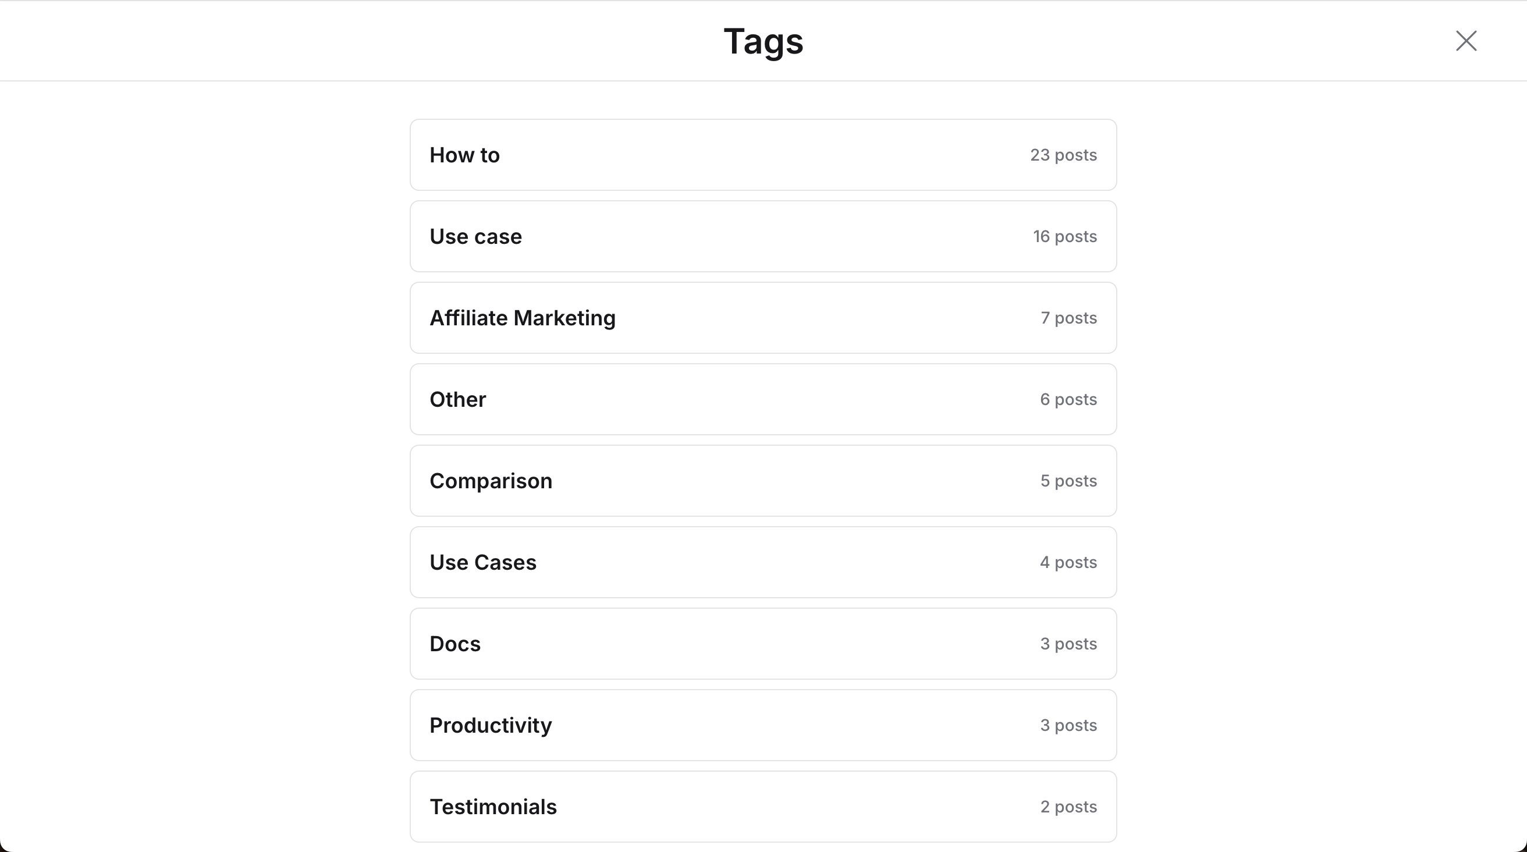This screenshot has width=1527, height=852.
Task: Open the How to tag
Action: pyautogui.click(x=763, y=155)
